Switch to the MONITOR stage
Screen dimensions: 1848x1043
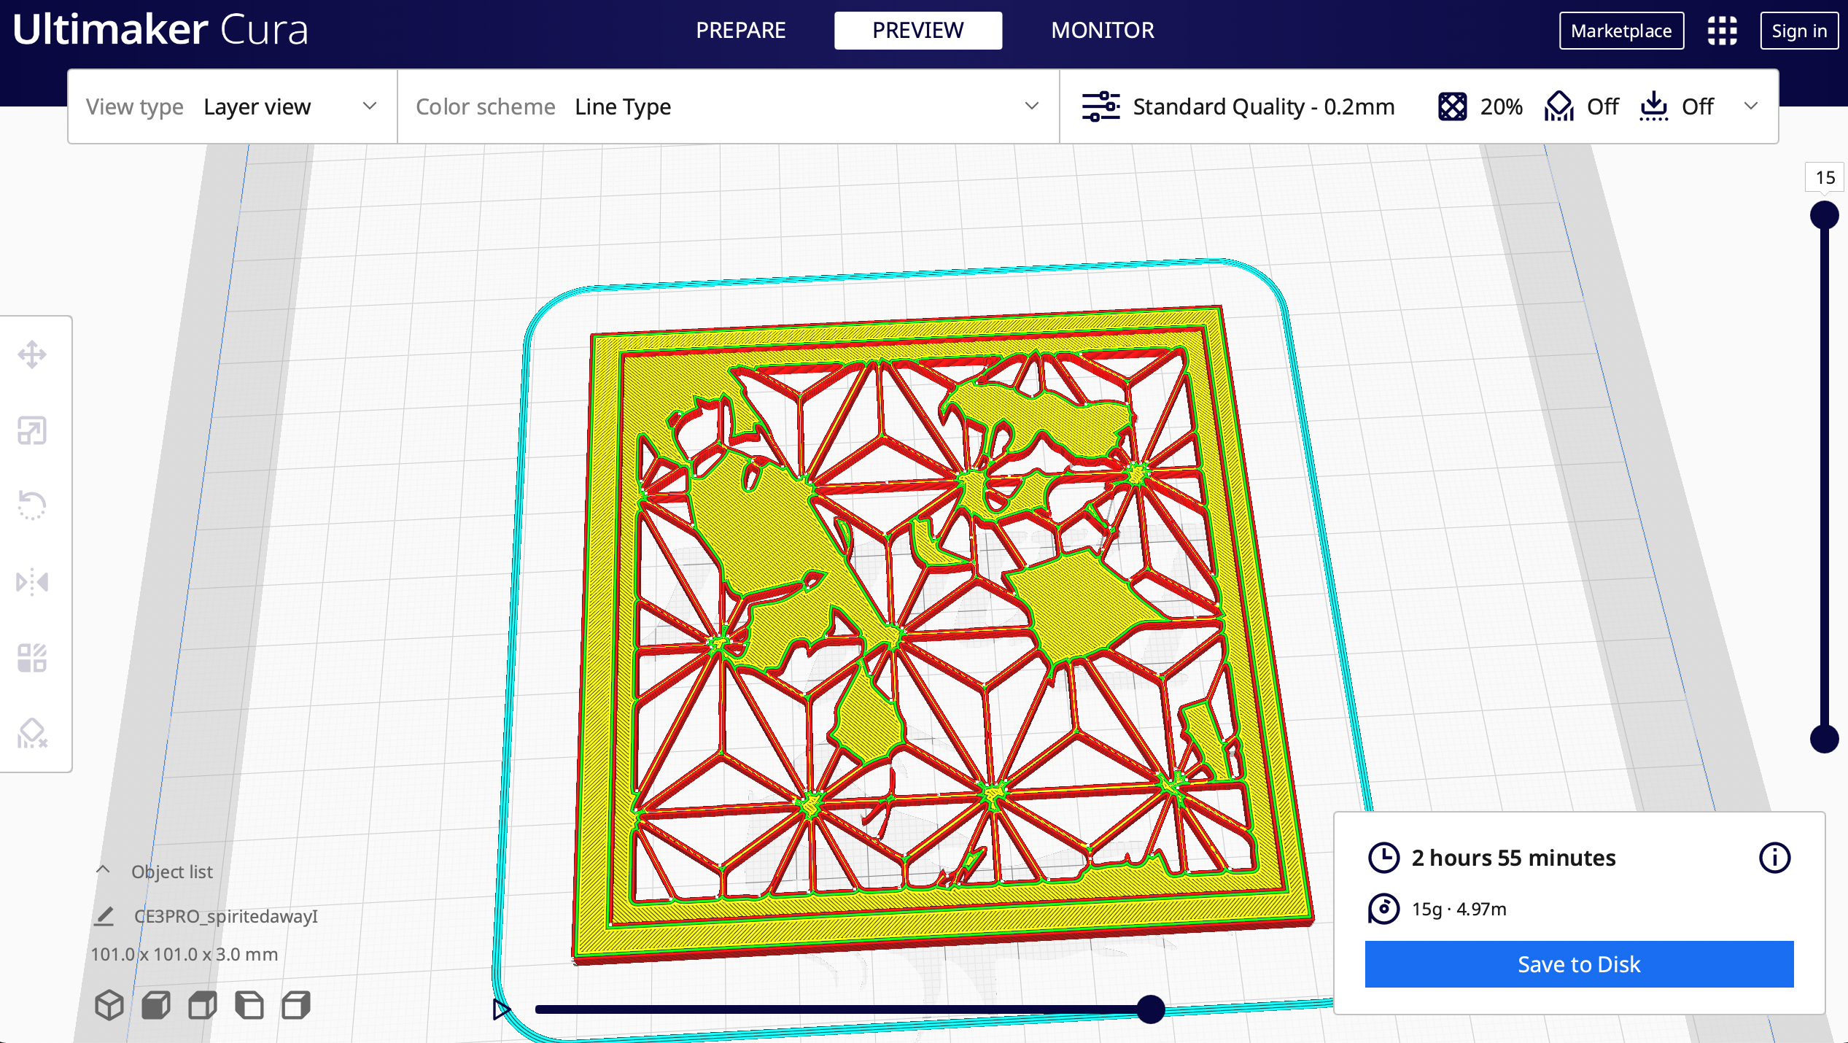click(1103, 31)
